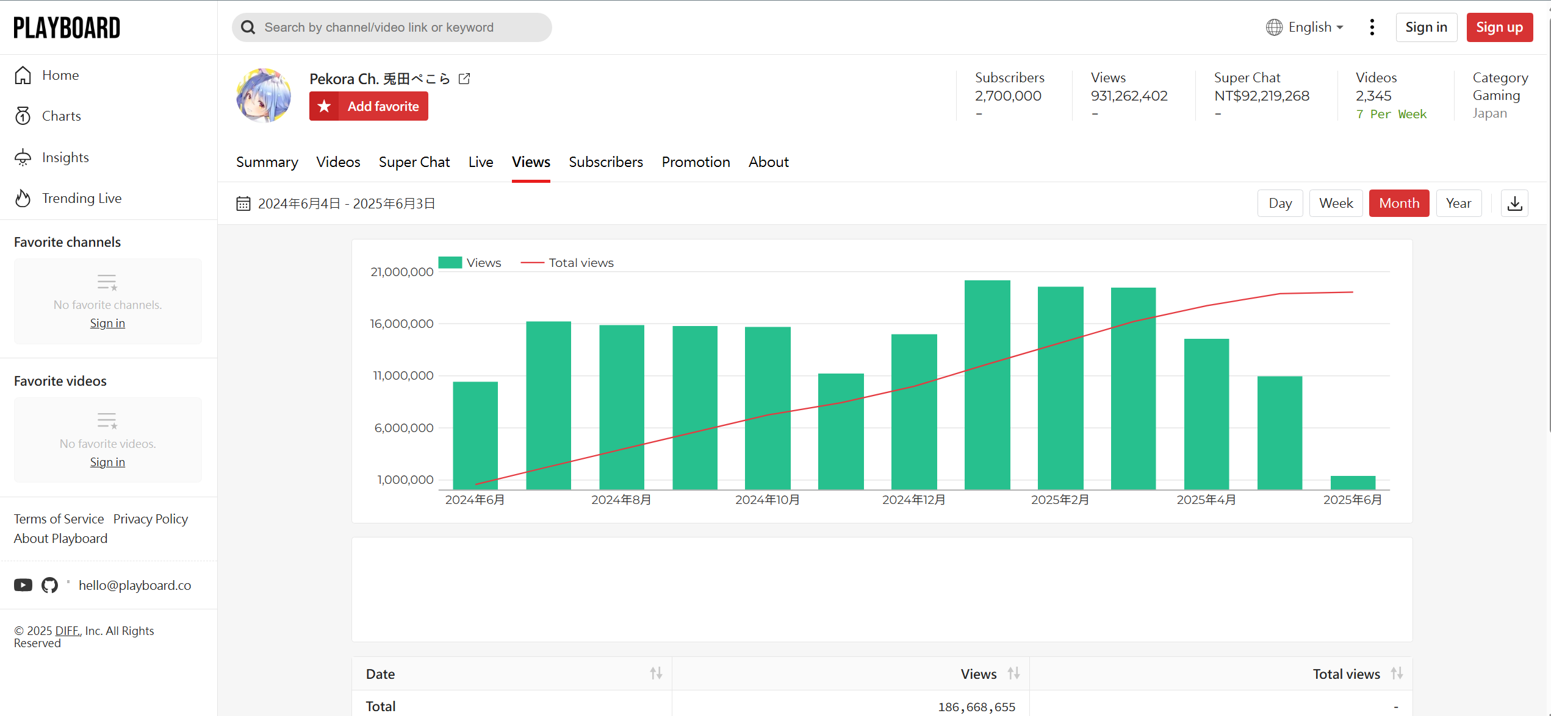Image resolution: width=1551 pixels, height=716 pixels.
Task: Click the favorite videos list icon
Action: coord(107,421)
